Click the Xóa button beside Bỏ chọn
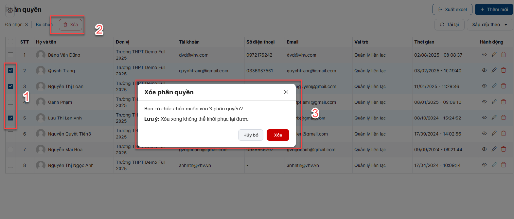Screen dimensions: 514x219 [71, 25]
